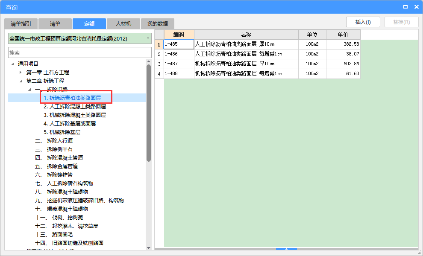Click 人工拆除沥青柏油类路面层 厚10cm
This screenshot has height=256, width=423.
click(x=246, y=44)
